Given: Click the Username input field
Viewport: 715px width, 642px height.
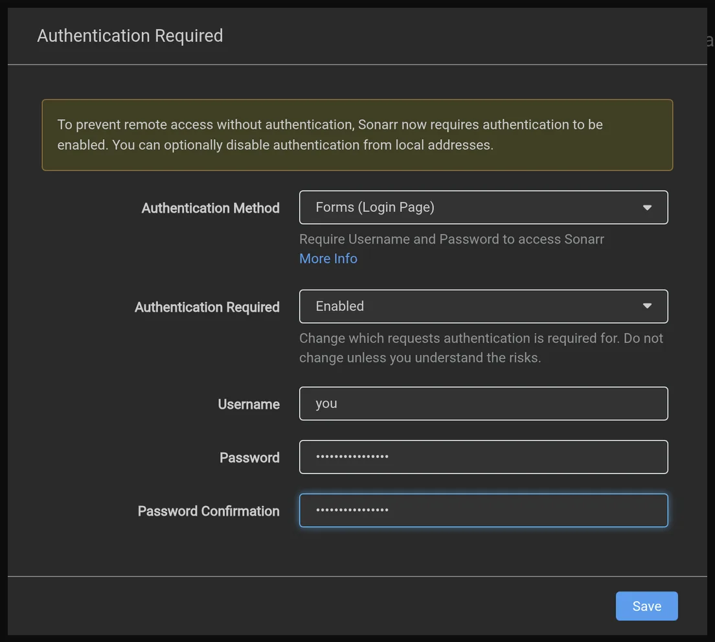Looking at the screenshot, I should [483, 404].
